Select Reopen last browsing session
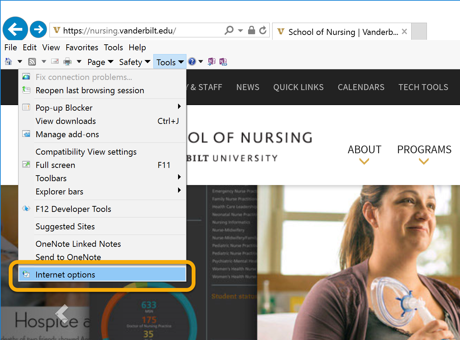 (102, 90)
